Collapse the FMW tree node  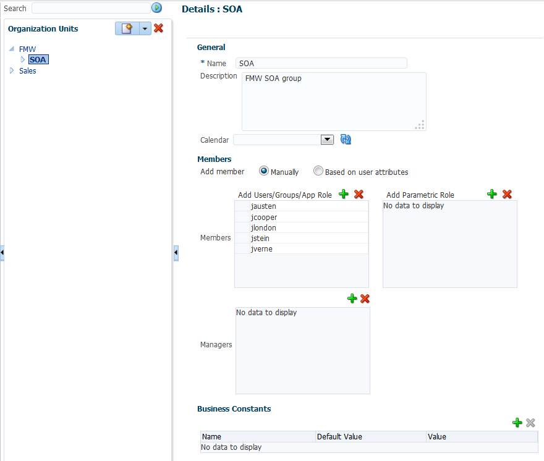[12, 49]
